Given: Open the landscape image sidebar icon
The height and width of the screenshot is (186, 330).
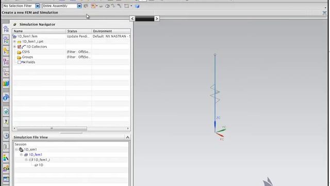Looking at the screenshot, I should click(6, 179).
